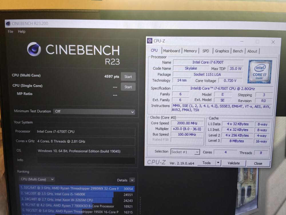Open the File menu in Cinebench
Image resolution: width=286 pixels, height=215 pixels.
pyautogui.click(x=10, y=32)
